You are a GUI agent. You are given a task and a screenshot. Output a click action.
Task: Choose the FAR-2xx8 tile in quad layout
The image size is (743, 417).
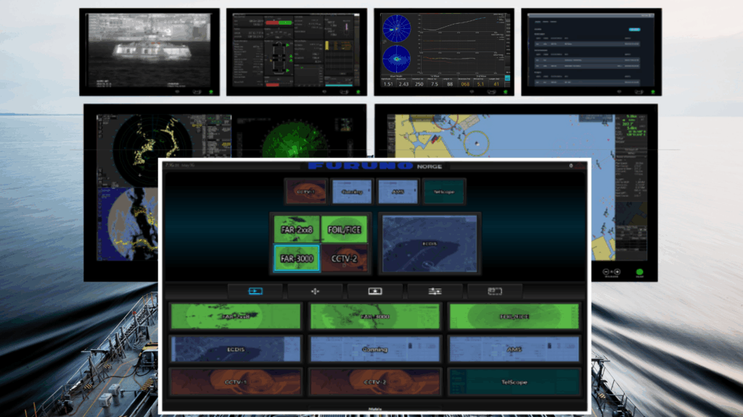pos(296,229)
